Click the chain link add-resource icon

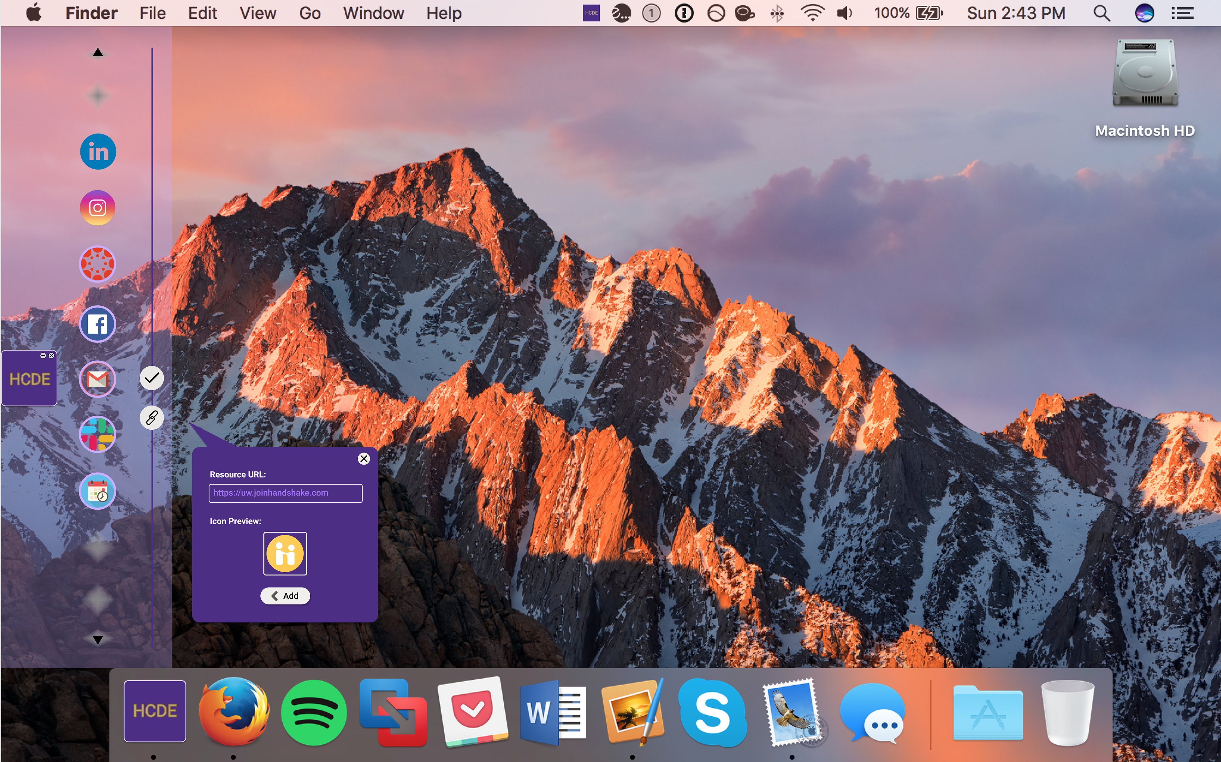coord(152,417)
